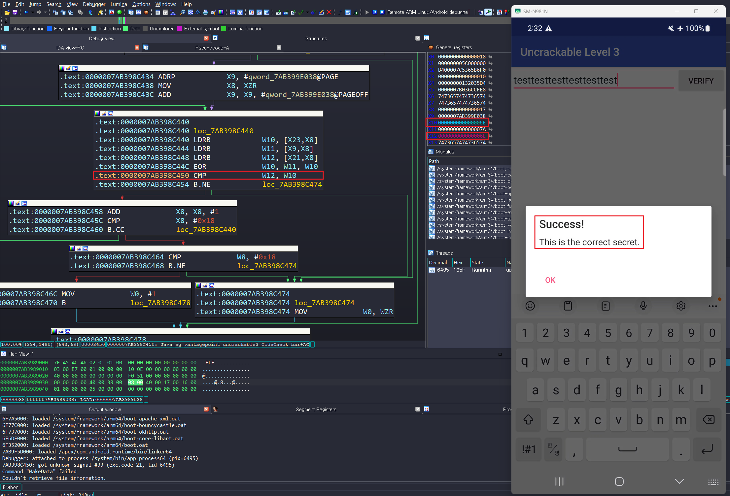Click the brown bug debugger icon

pyautogui.click(x=146, y=12)
